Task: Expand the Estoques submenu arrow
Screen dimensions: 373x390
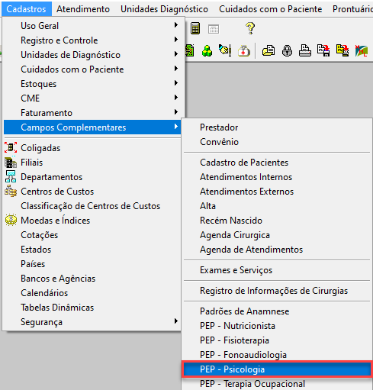Action: (176, 83)
